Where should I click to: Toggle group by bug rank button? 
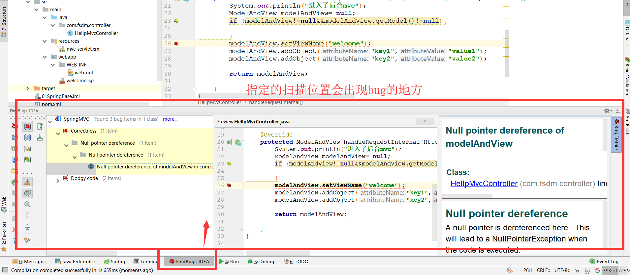27,160
